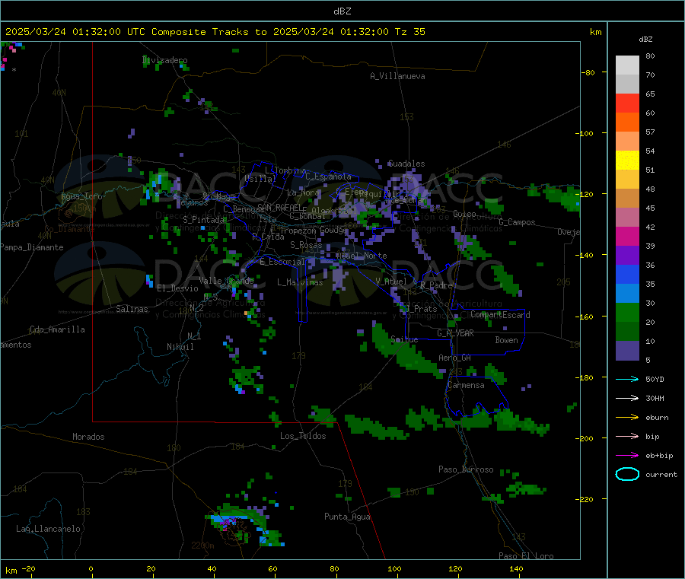Click the pink bip arrow legend icon
Image resolution: width=685 pixels, height=579 pixels.
coord(627,436)
